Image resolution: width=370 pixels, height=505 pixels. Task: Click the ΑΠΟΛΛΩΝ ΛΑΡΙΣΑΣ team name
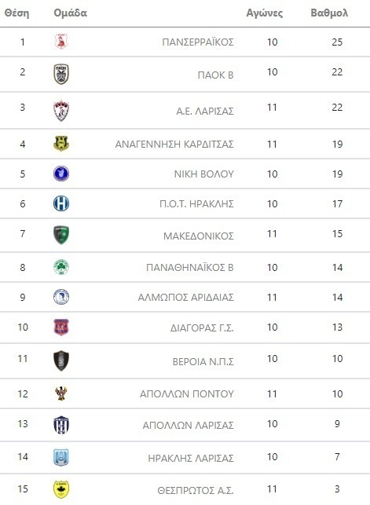188,425
